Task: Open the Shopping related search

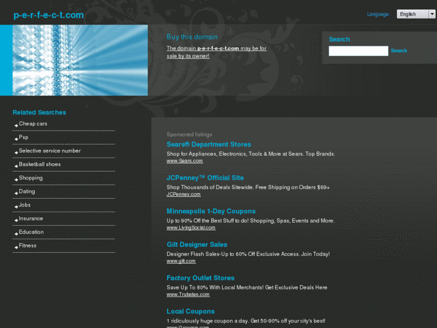Action: coord(31,178)
